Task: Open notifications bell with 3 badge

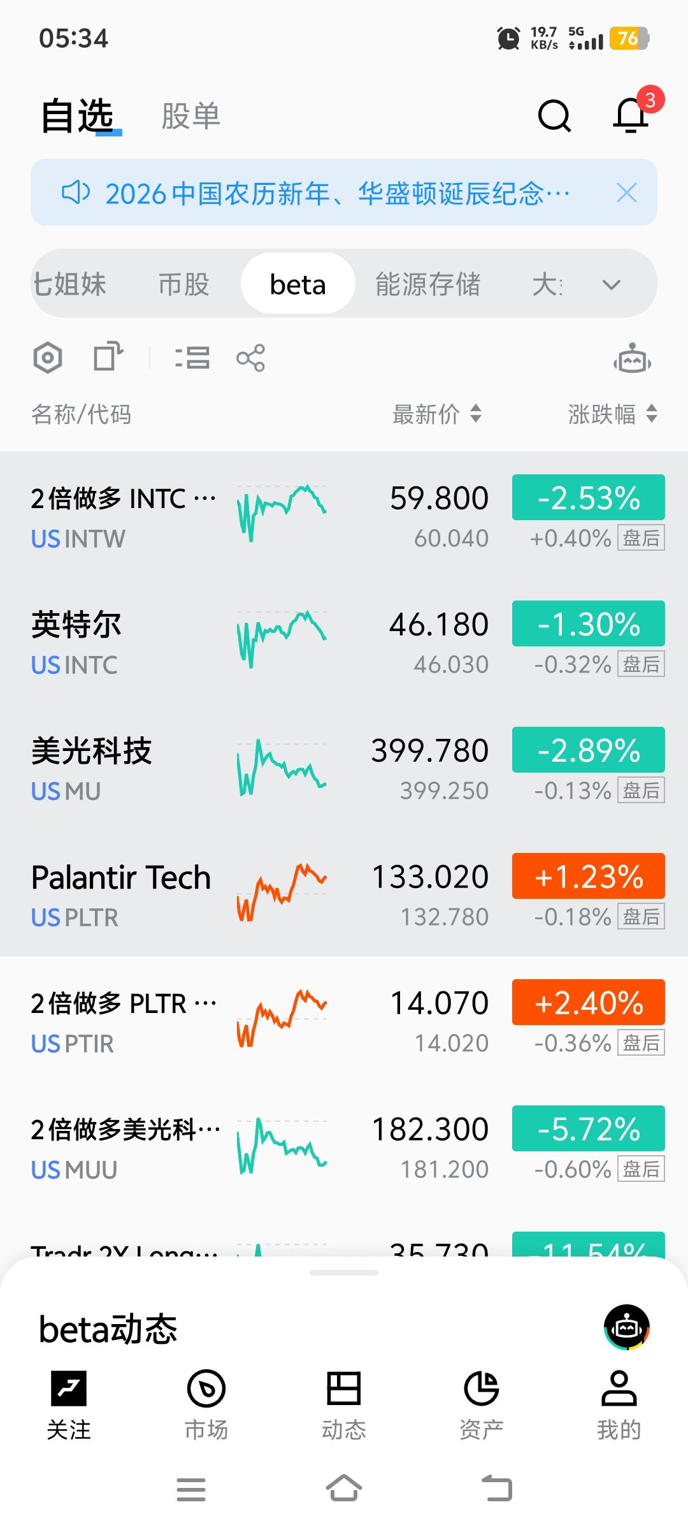Action: tap(631, 116)
